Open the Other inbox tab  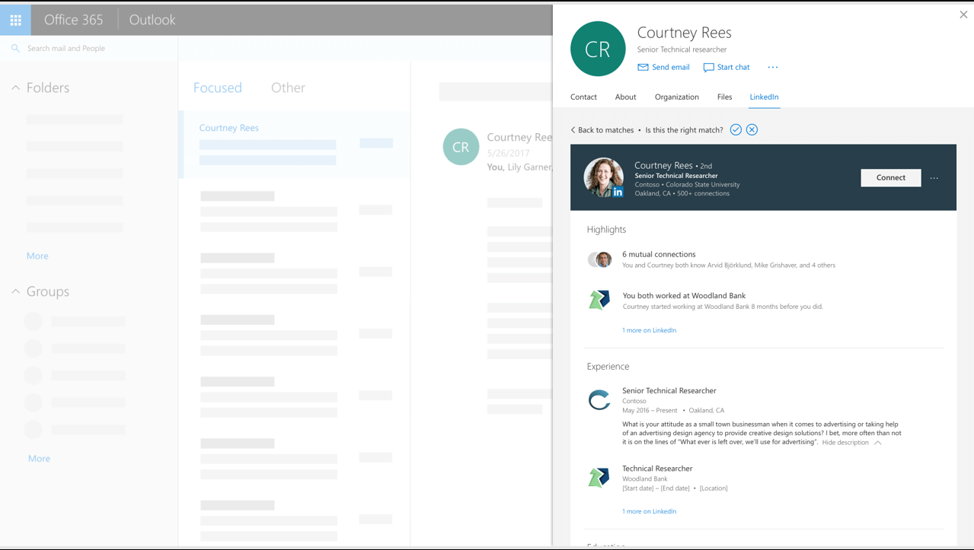click(x=288, y=87)
